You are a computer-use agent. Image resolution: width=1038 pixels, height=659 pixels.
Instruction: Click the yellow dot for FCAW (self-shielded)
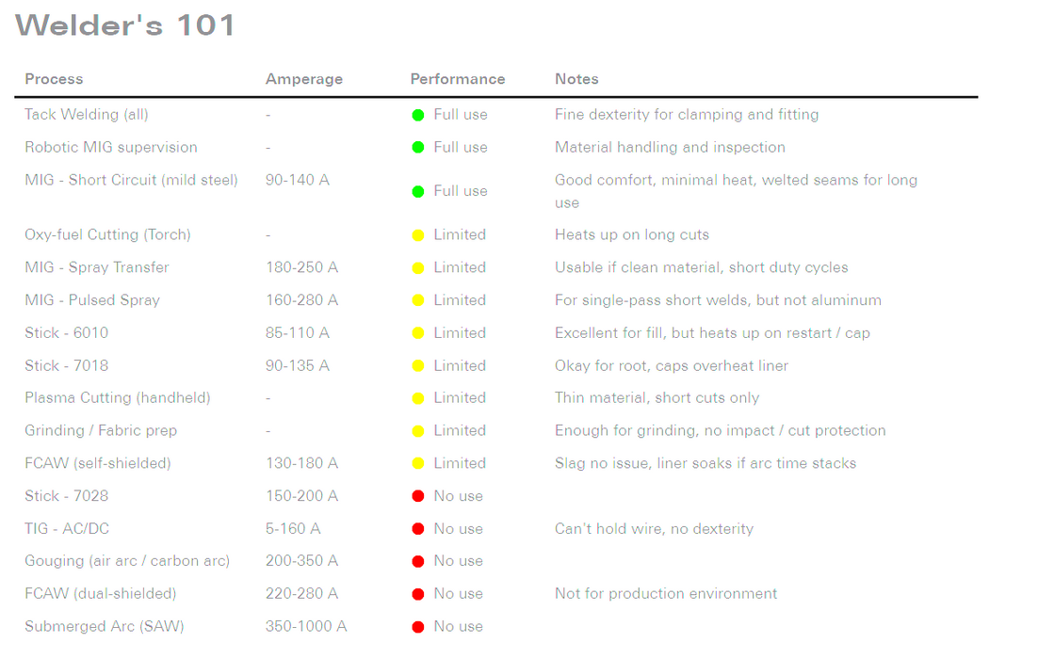418,463
